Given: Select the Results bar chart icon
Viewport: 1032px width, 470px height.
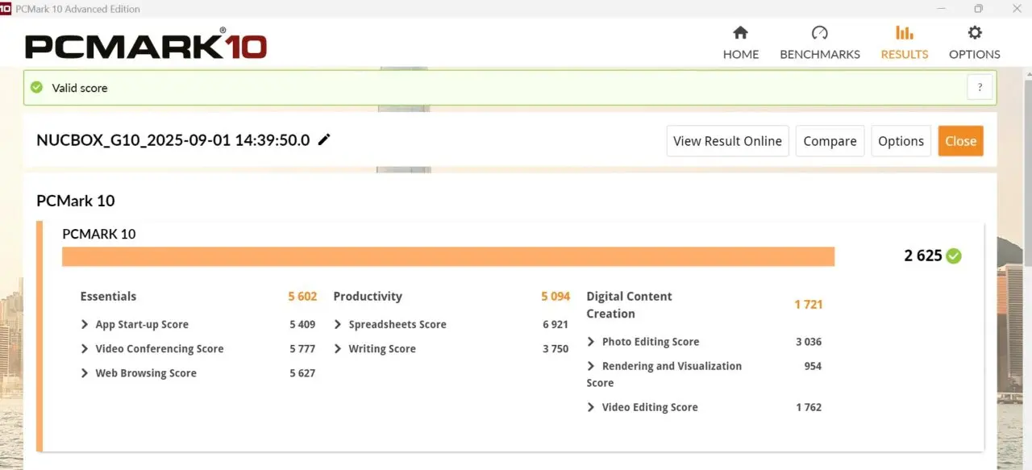Looking at the screenshot, I should 904,33.
